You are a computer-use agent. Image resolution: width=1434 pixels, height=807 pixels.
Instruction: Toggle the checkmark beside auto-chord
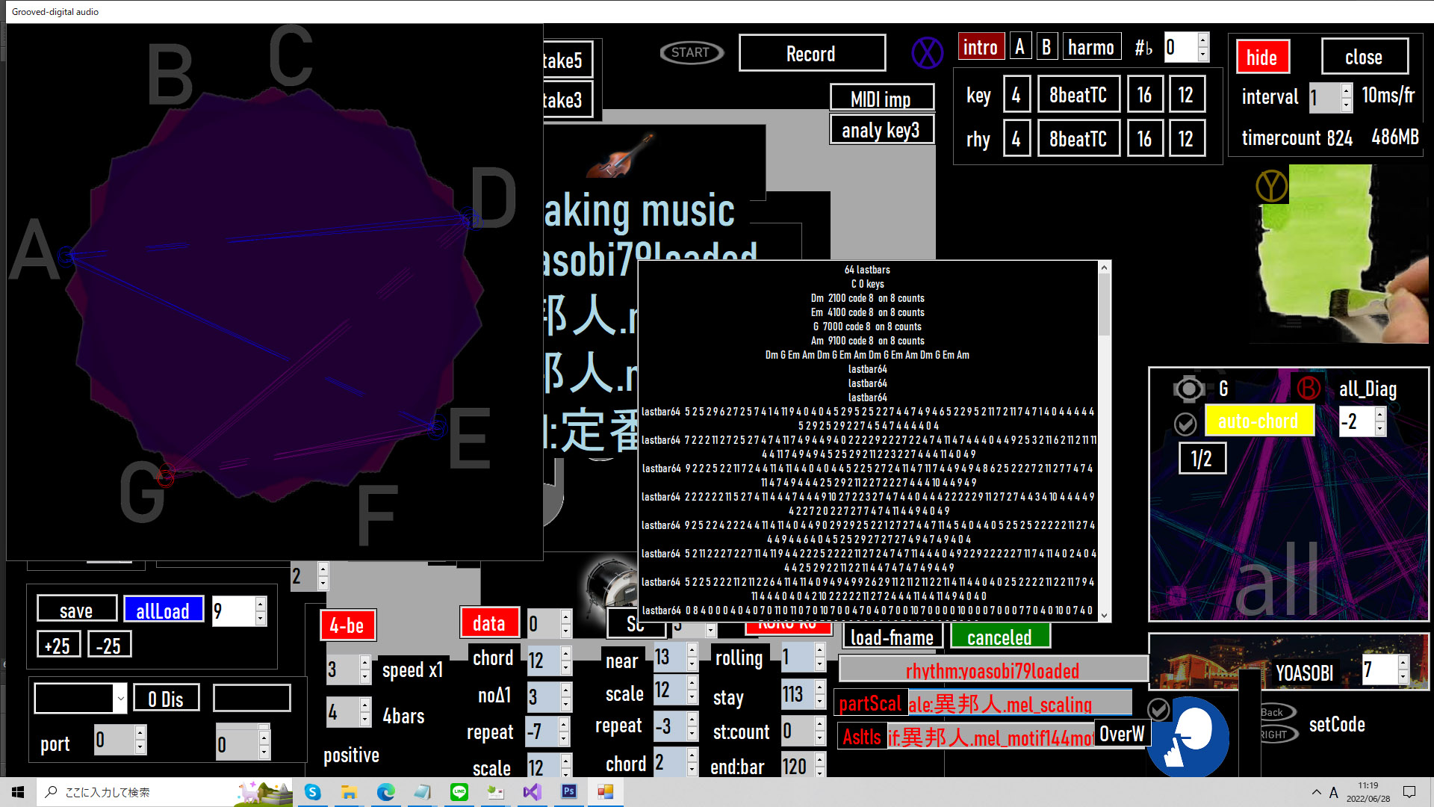coord(1185,424)
